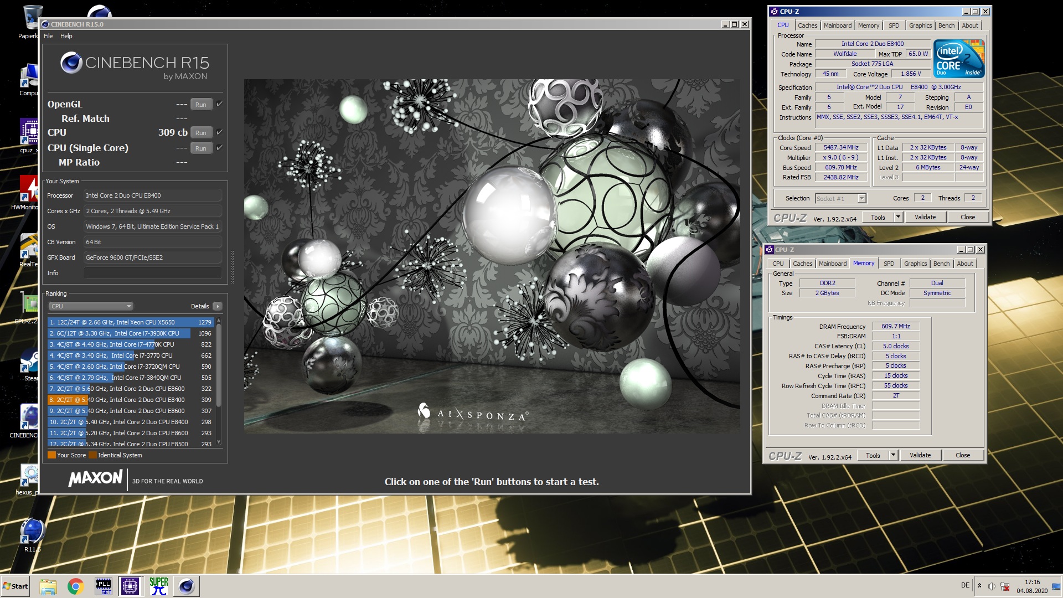This screenshot has width=1063, height=598.
Task: Click ranking scrollbar down arrow
Action: coord(219,442)
